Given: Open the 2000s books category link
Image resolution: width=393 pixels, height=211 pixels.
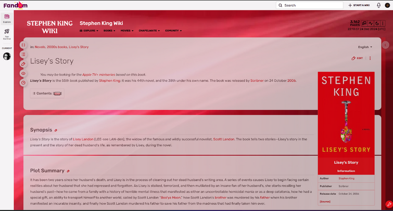Looking at the screenshot, I should pyautogui.click(x=57, y=47).
